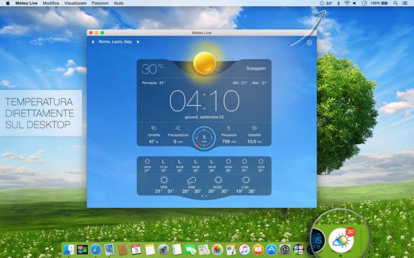
Task: Open the Aiuto menu
Action: (x=118, y=3)
